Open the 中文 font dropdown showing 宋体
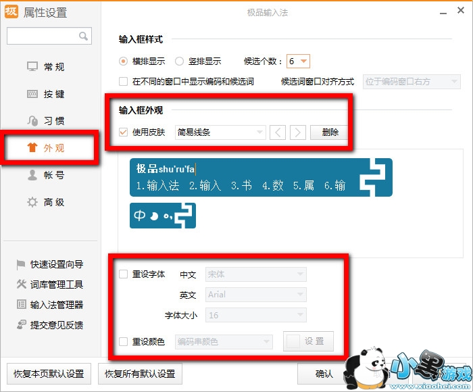 click(x=256, y=274)
